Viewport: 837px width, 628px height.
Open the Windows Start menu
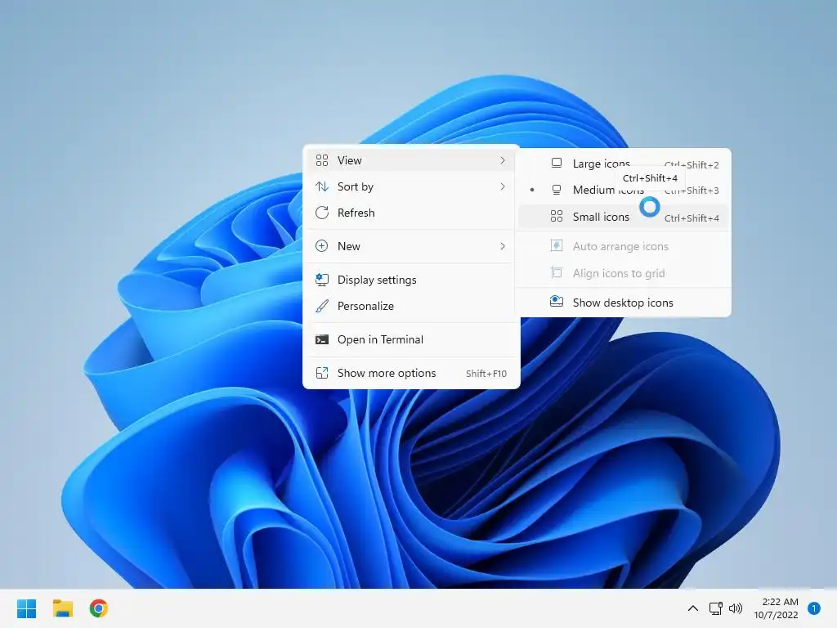tap(26, 608)
